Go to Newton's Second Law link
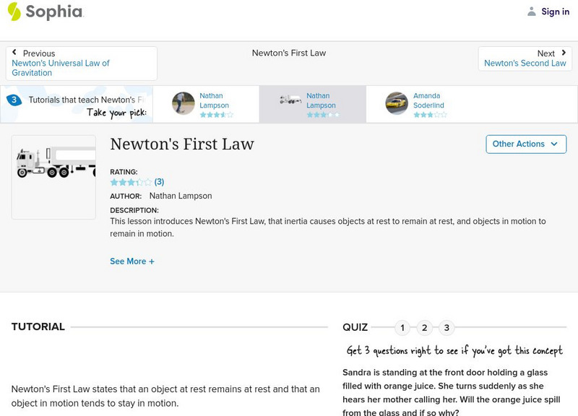 525,64
